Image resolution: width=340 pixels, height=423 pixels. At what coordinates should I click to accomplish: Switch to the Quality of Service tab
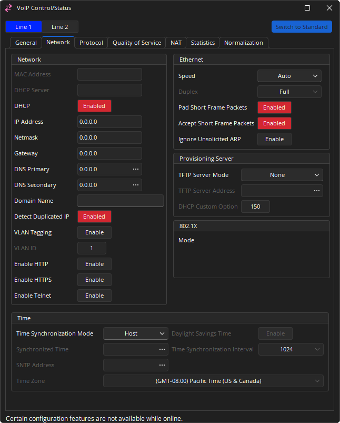point(137,43)
